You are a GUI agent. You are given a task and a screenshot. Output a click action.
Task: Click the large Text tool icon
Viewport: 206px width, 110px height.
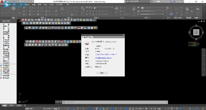(x=62, y=9)
